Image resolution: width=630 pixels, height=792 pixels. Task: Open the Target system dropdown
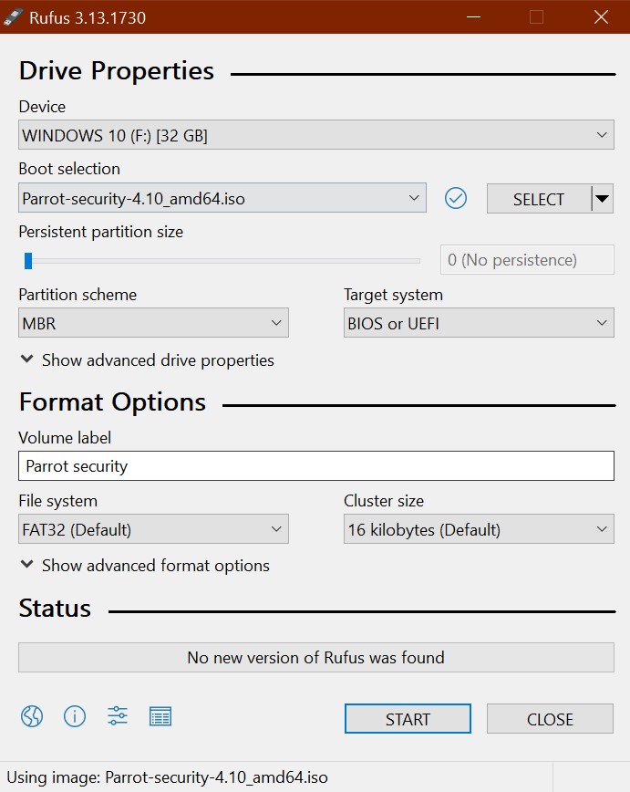(x=479, y=323)
